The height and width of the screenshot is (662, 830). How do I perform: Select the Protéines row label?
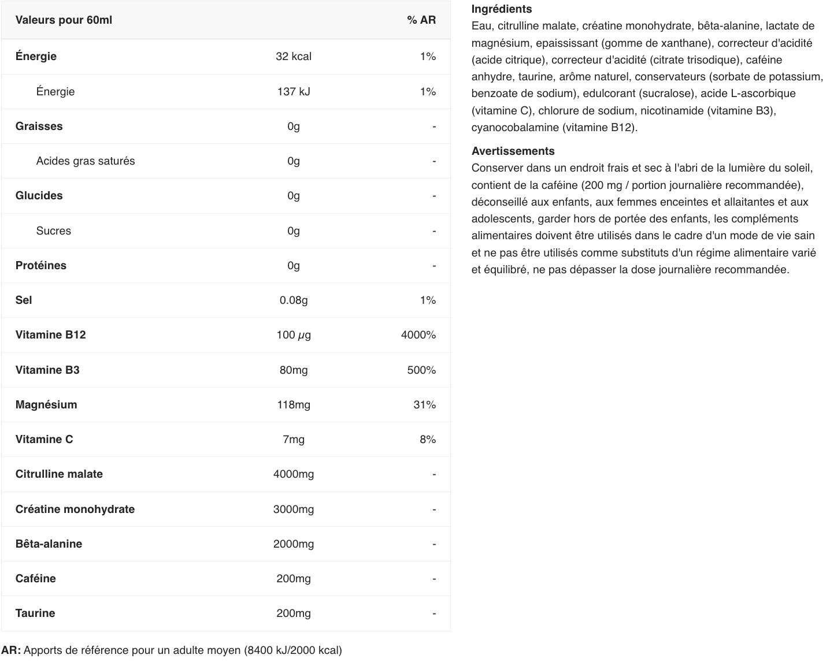(x=40, y=266)
